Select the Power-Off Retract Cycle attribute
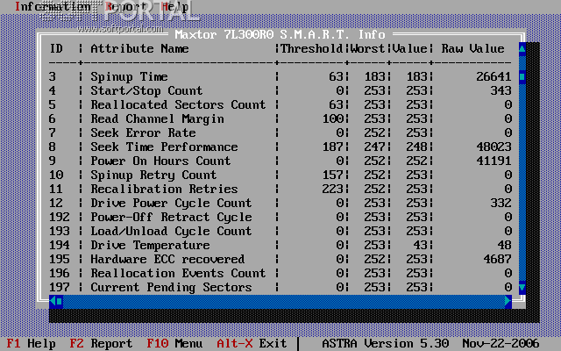The height and width of the screenshot is (351, 561). pos(171,217)
